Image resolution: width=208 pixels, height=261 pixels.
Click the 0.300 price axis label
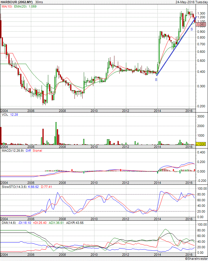point(201,86)
